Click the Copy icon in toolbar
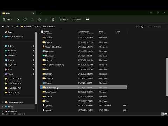The height and width of the screenshot is (126, 168). [x=25, y=20]
